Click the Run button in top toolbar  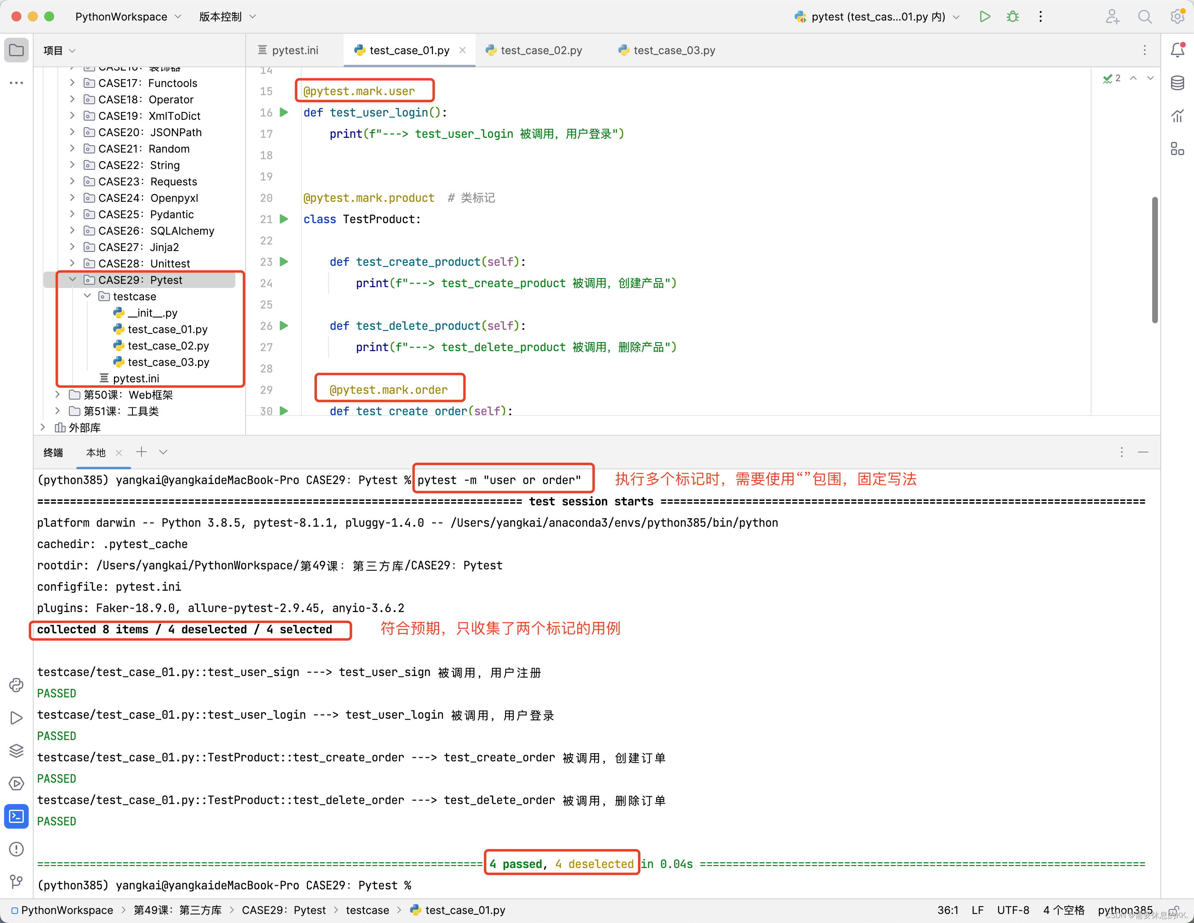(984, 17)
